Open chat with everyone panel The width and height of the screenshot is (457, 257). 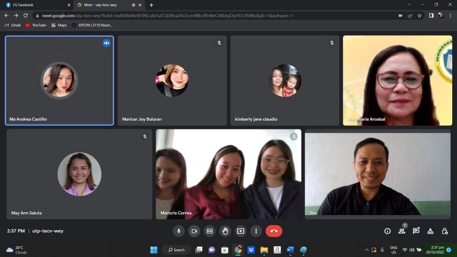point(416,231)
